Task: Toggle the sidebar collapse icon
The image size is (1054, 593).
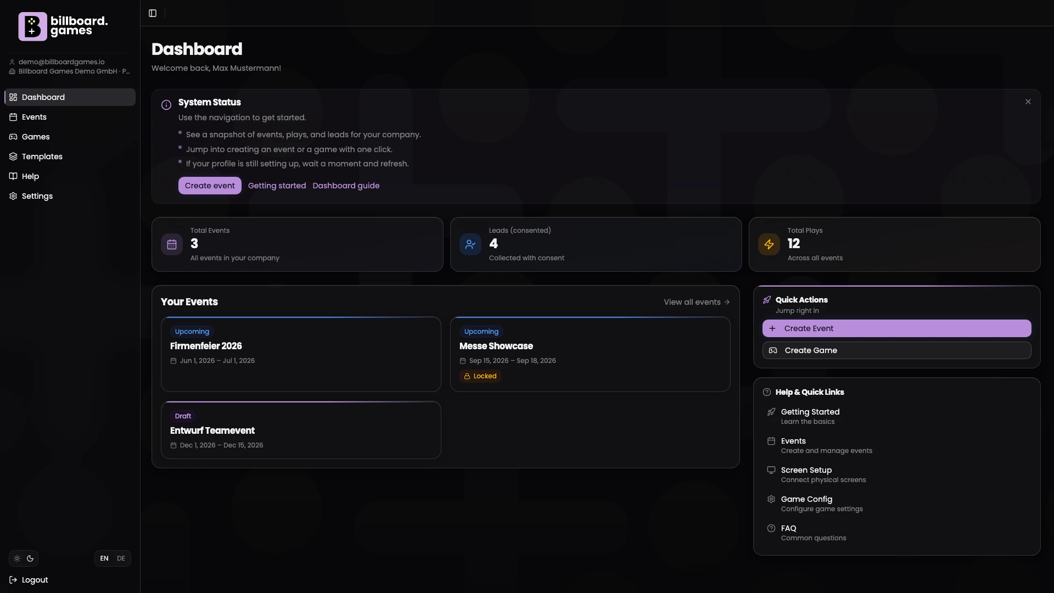Action: tap(153, 13)
